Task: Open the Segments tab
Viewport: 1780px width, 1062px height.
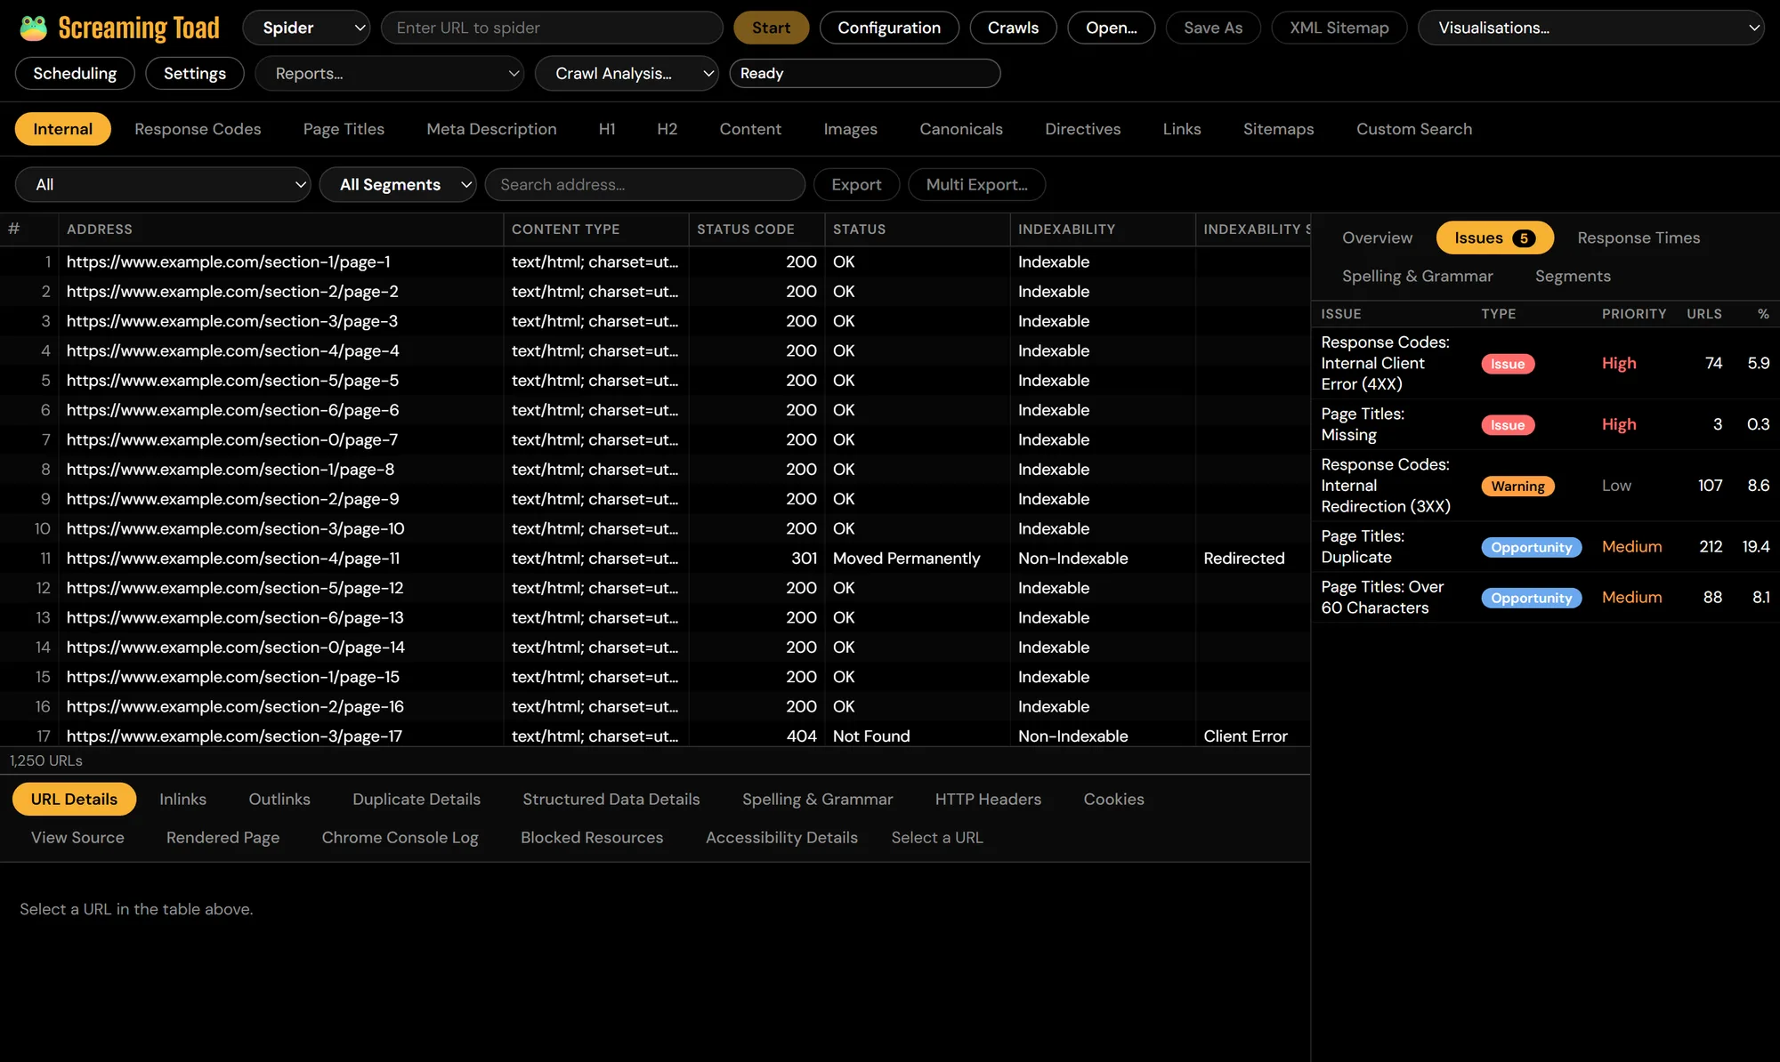Action: [x=1573, y=276]
